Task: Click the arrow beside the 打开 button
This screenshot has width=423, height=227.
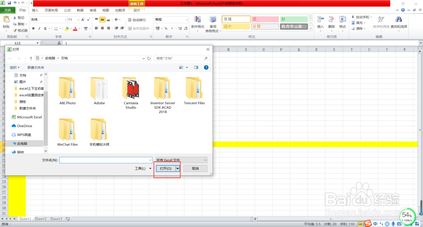Action: pyautogui.click(x=178, y=169)
